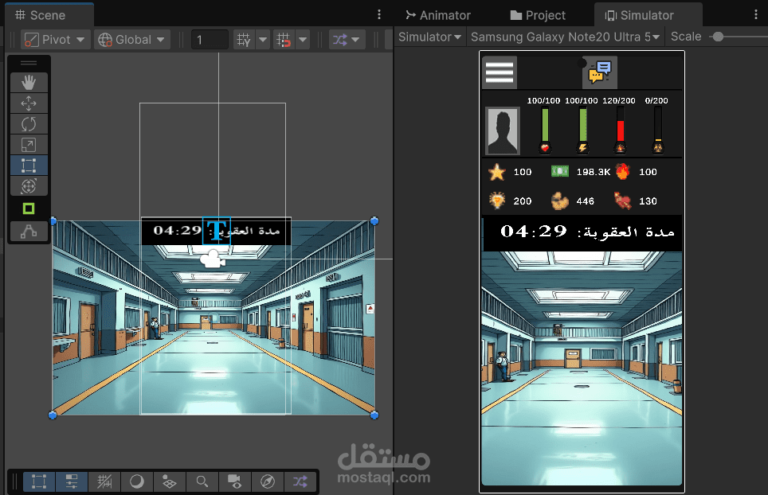Toggle the bottom bar camera settings button
This screenshot has width=768, height=495.
[x=234, y=481]
